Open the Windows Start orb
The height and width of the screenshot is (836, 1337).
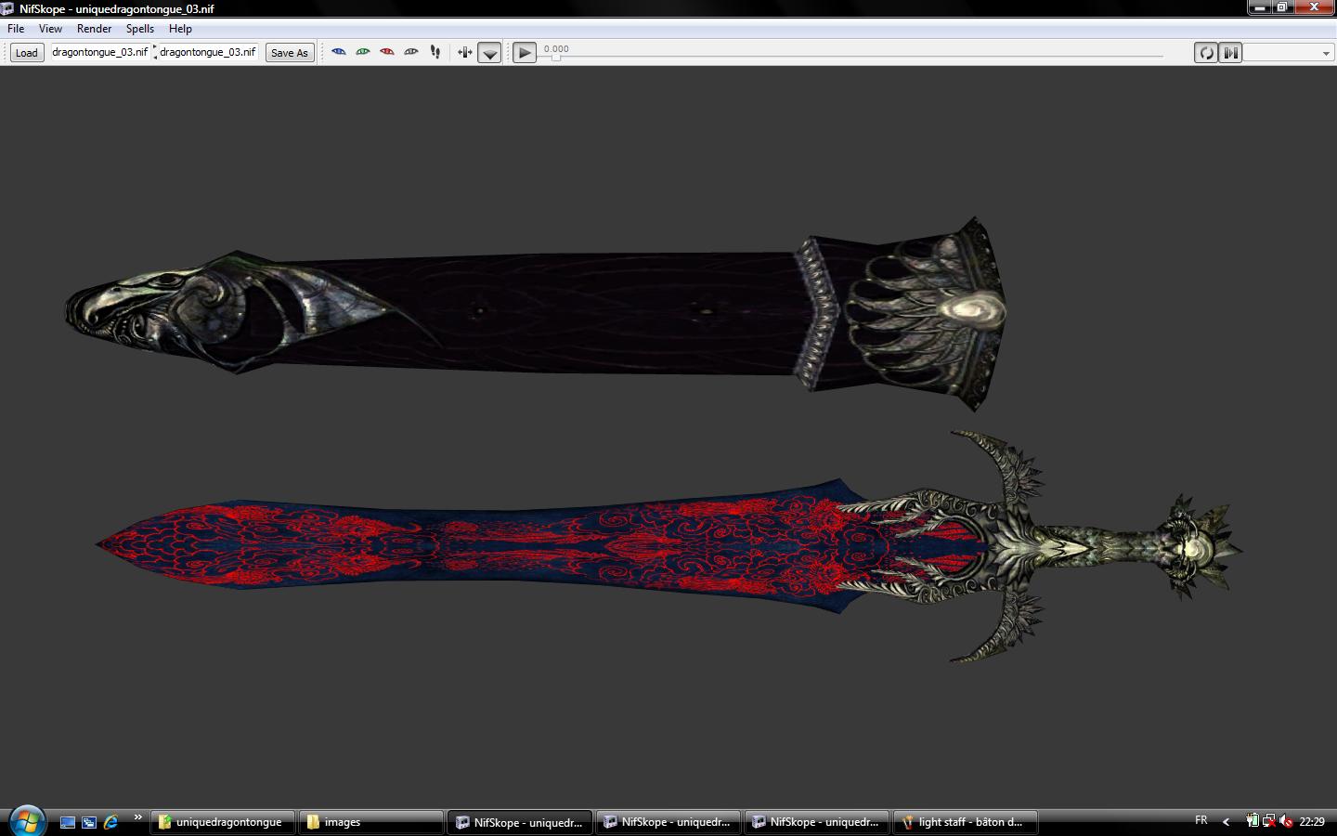(27, 821)
